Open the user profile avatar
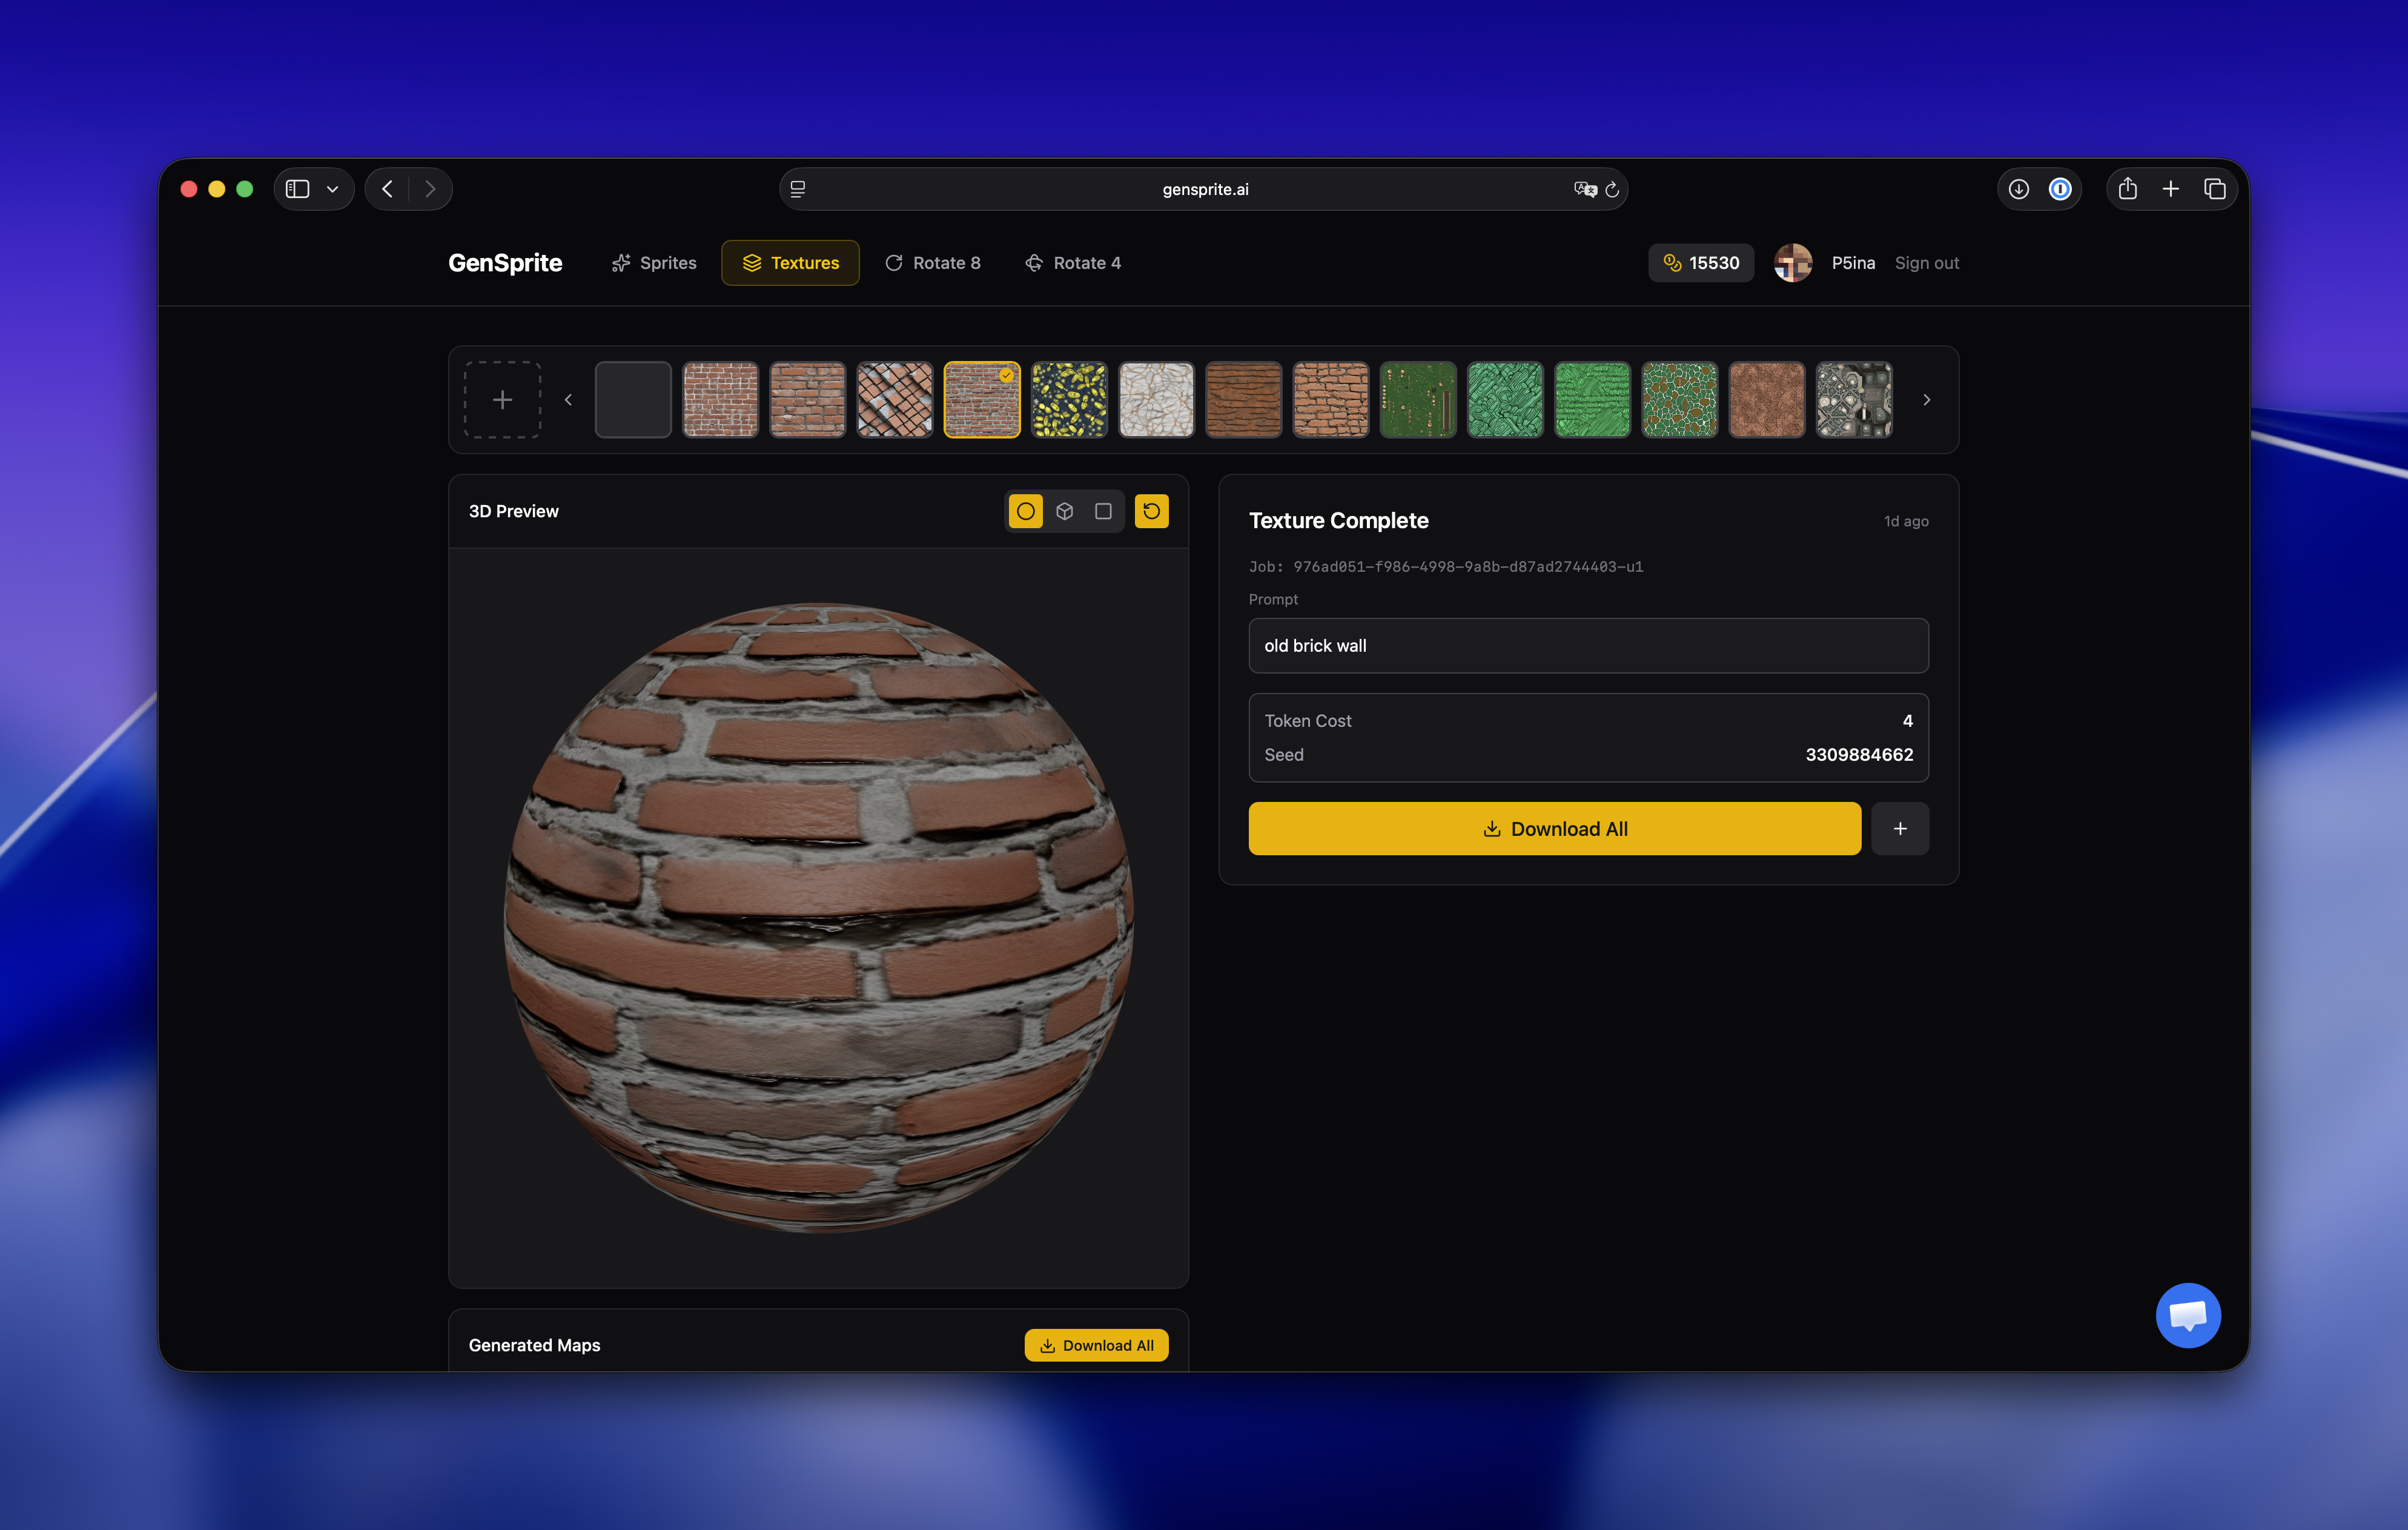The image size is (2408, 1530). (x=1792, y=263)
